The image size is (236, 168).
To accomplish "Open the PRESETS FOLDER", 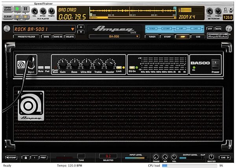I will 26,37.
